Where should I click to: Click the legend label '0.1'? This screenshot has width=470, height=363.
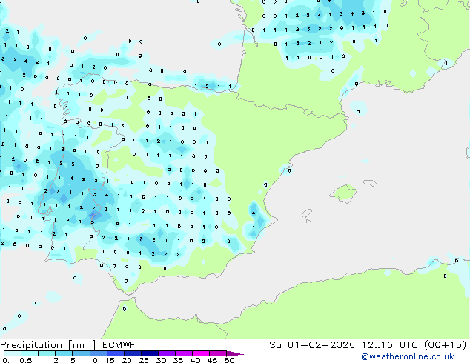(8, 360)
